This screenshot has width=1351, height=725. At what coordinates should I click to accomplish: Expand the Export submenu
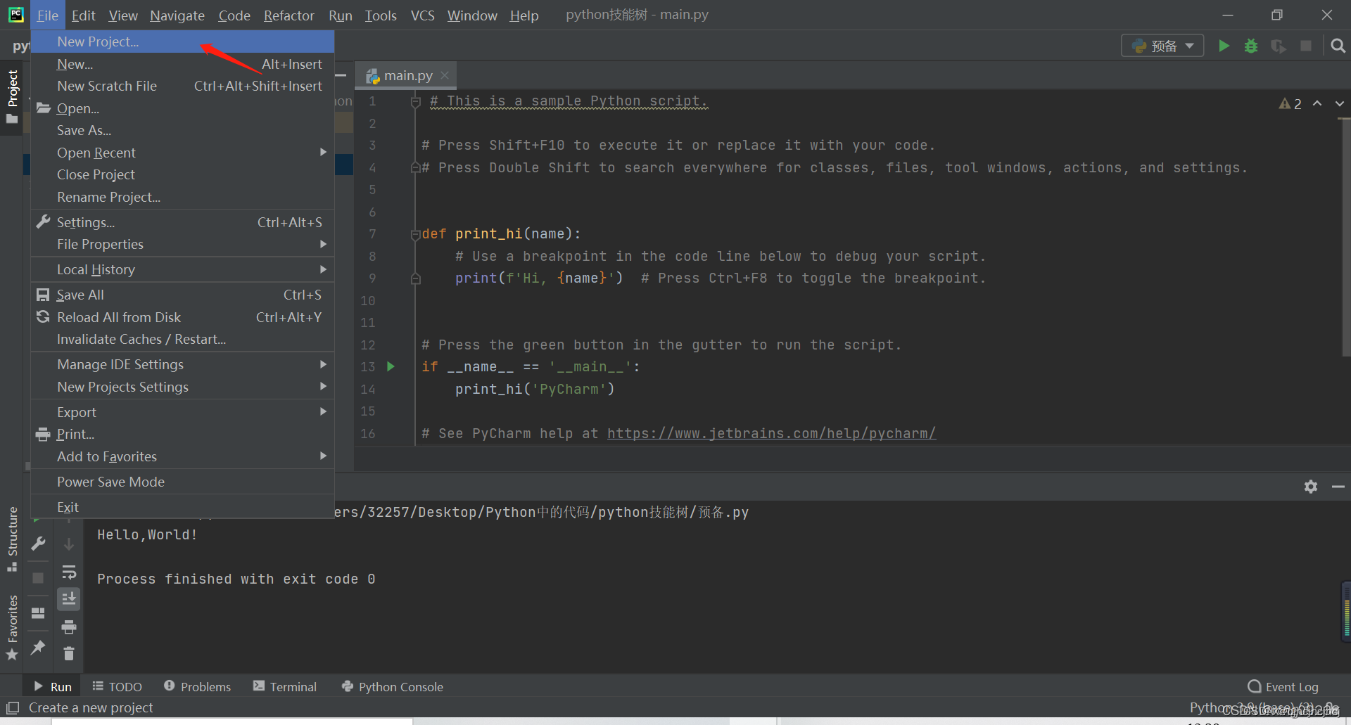pos(182,412)
